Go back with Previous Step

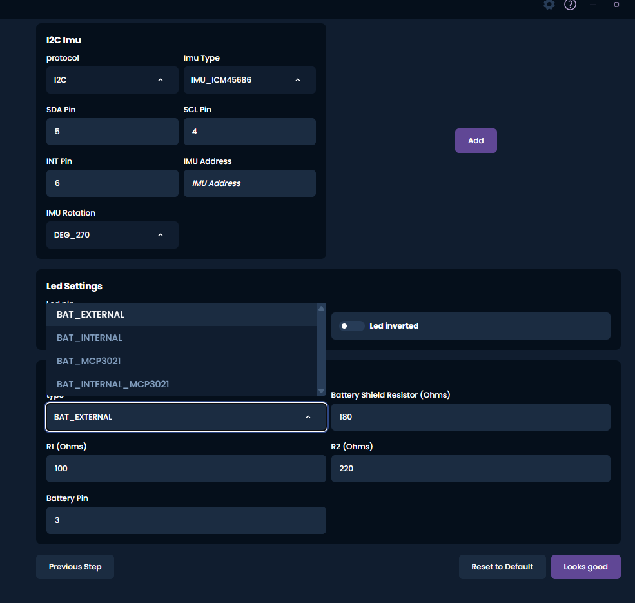point(75,567)
